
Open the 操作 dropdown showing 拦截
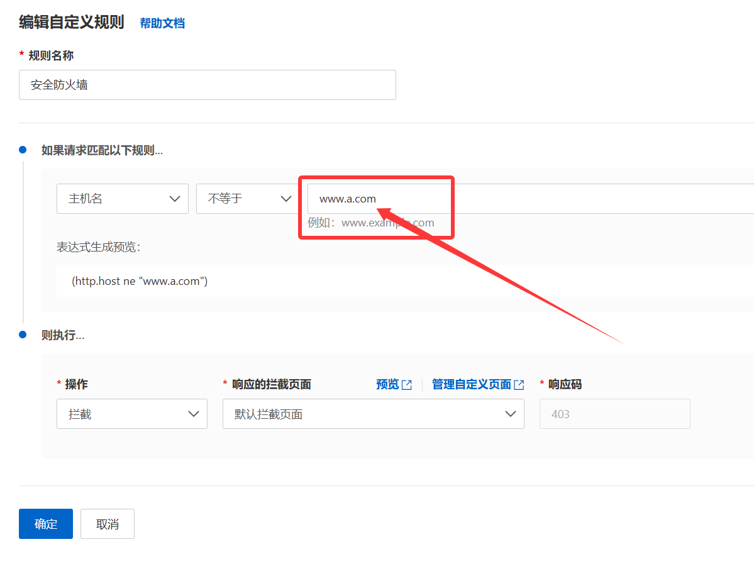tap(132, 414)
